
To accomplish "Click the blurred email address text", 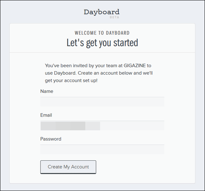I will (x=70, y=126).
